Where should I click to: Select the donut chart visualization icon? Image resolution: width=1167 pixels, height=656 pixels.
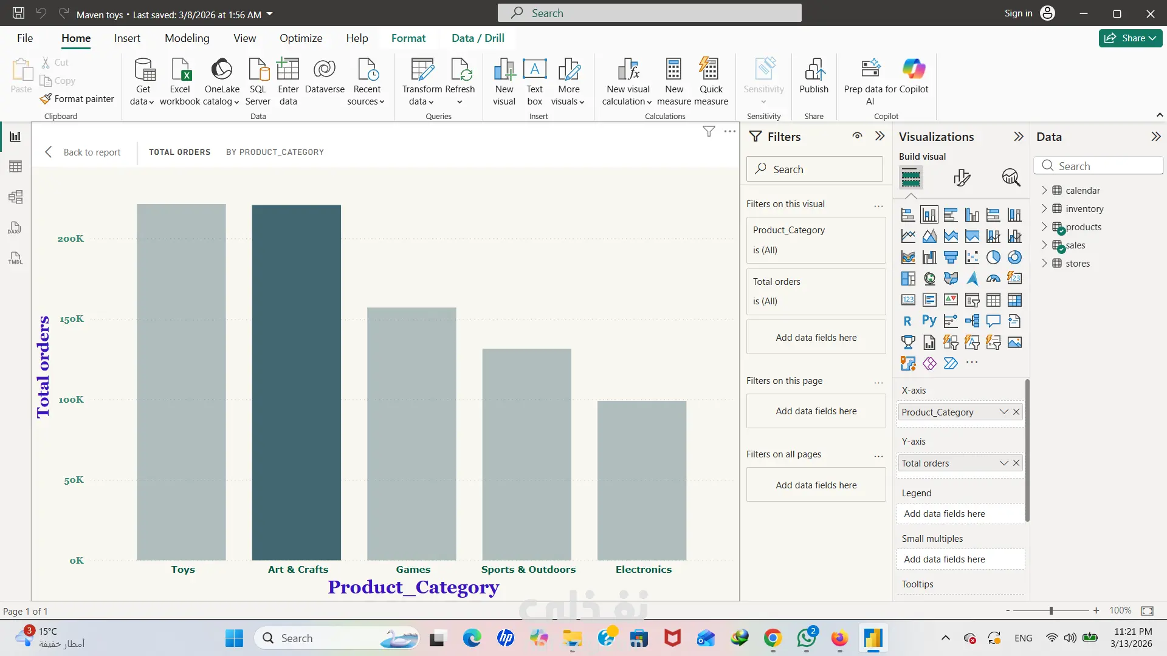pos(1014,258)
